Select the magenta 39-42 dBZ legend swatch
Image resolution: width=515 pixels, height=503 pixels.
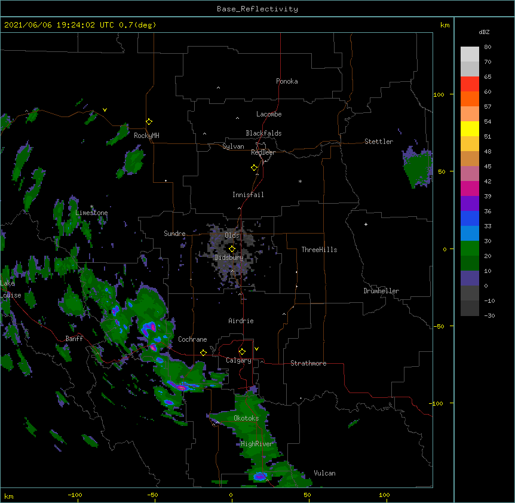coord(470,188)
